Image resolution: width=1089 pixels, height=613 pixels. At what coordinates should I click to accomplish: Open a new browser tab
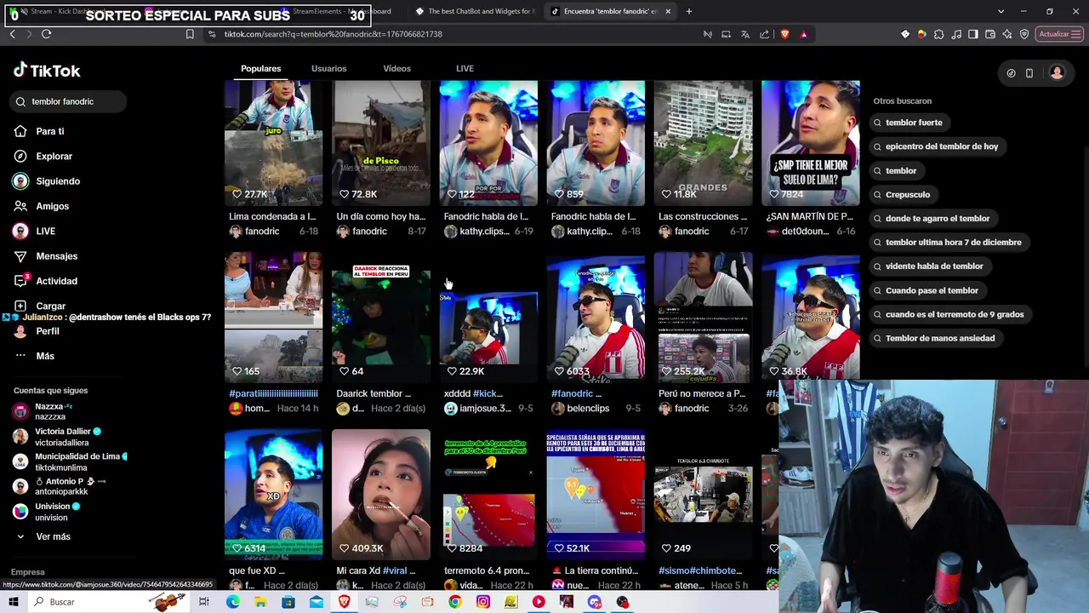(688, 11)
